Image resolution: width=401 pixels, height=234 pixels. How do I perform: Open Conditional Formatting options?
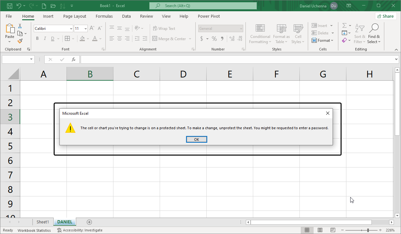260,34
